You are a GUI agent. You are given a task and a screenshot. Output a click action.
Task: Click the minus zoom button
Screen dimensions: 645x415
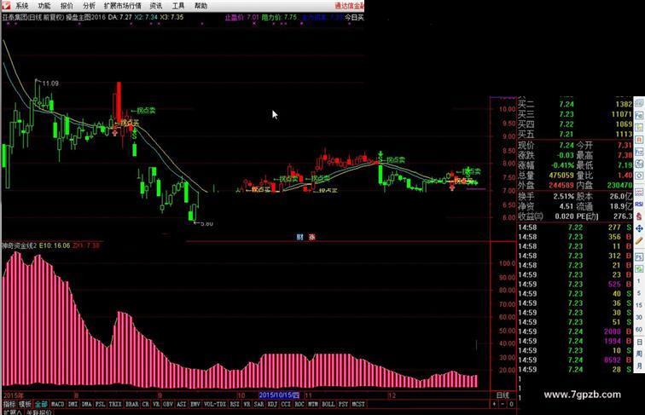503,404
